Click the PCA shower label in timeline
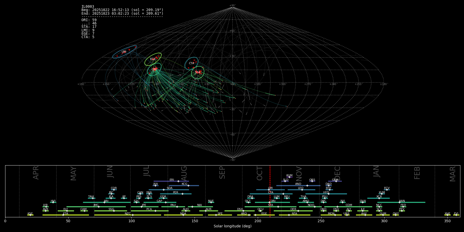 tap(149, 209)
